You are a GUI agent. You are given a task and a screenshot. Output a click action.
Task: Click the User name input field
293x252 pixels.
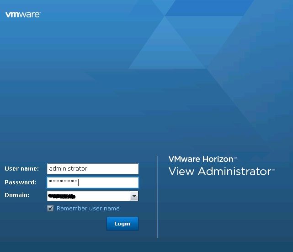point(93,169)
